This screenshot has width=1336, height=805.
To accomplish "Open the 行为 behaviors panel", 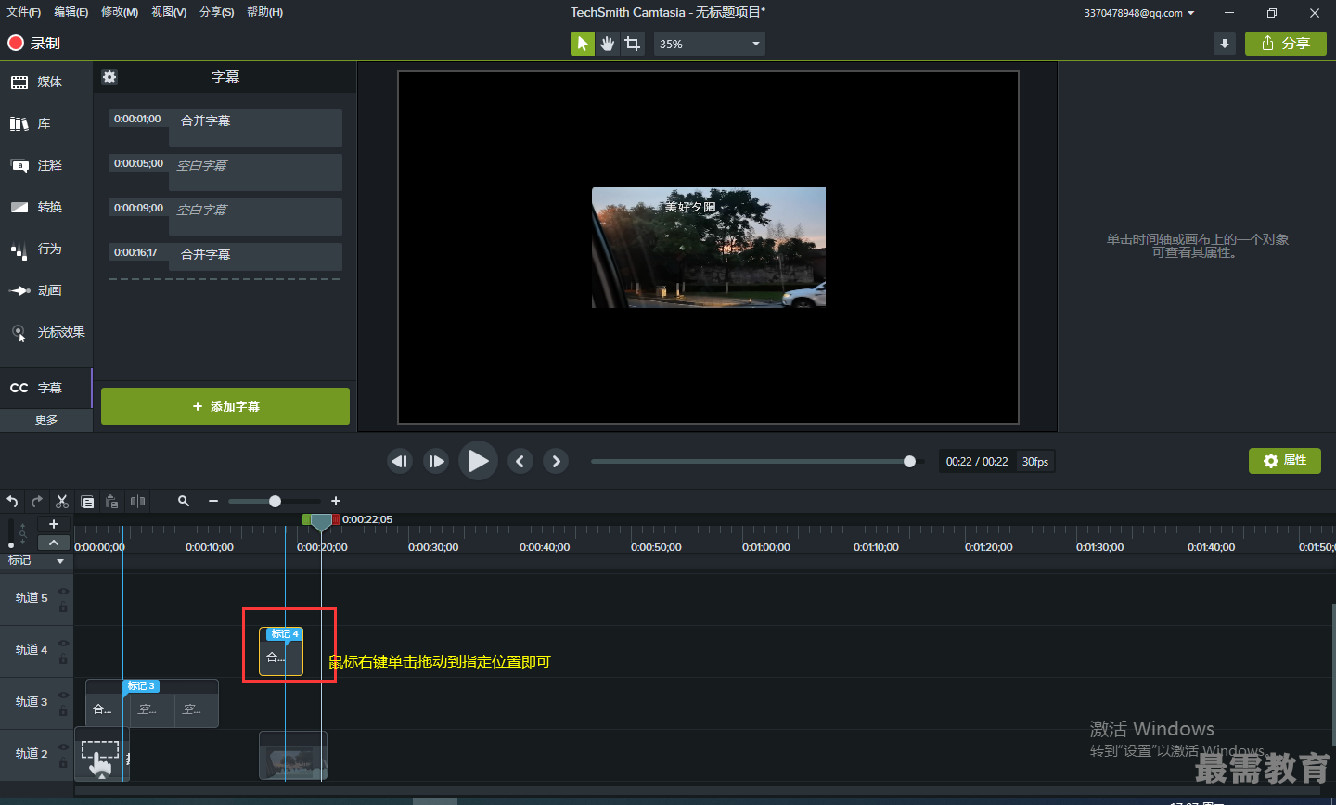I will pos(37,249).
